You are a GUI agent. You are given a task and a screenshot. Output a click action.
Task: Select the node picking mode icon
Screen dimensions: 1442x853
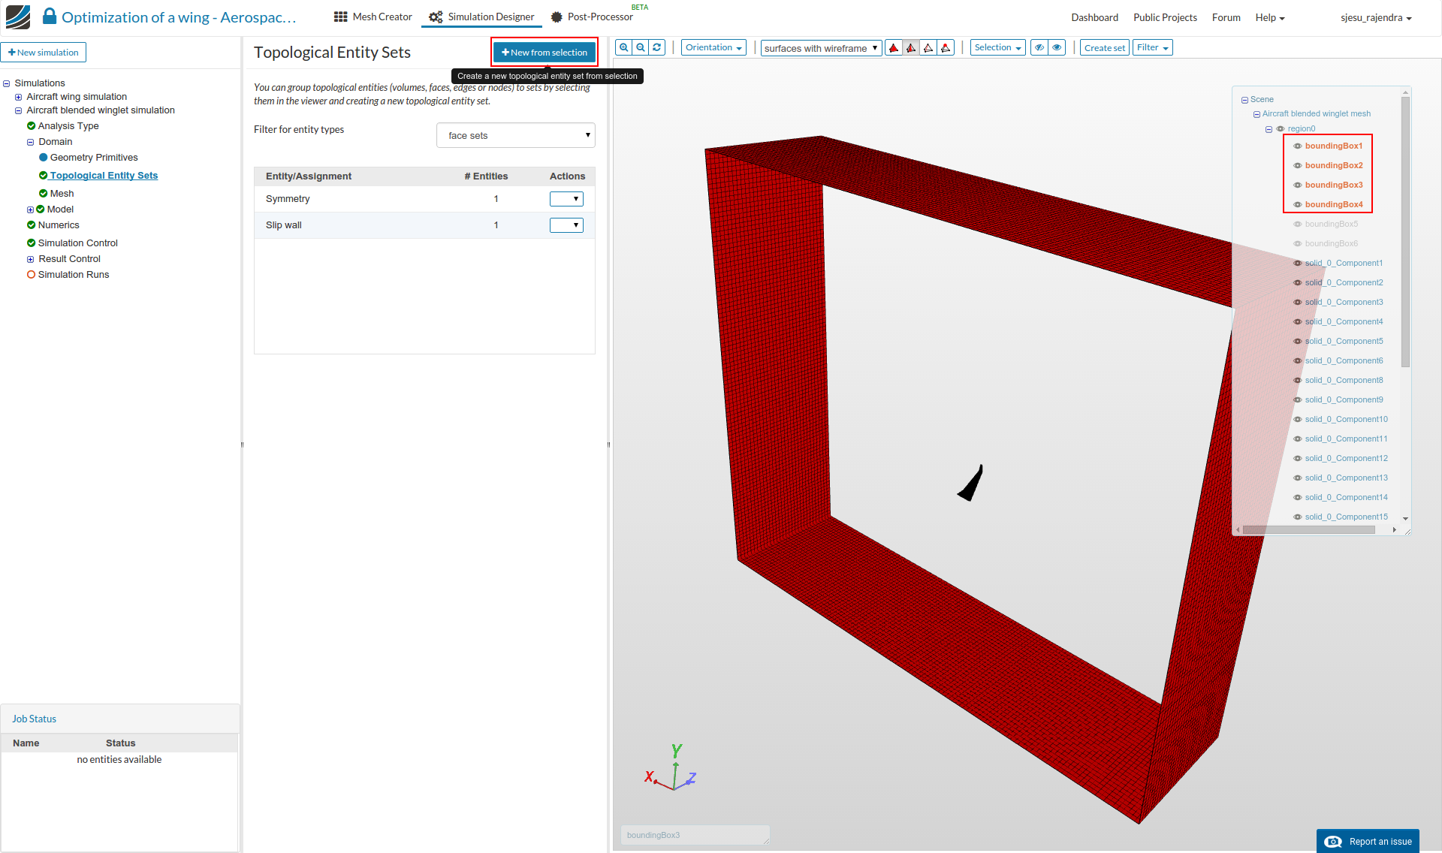946,48
